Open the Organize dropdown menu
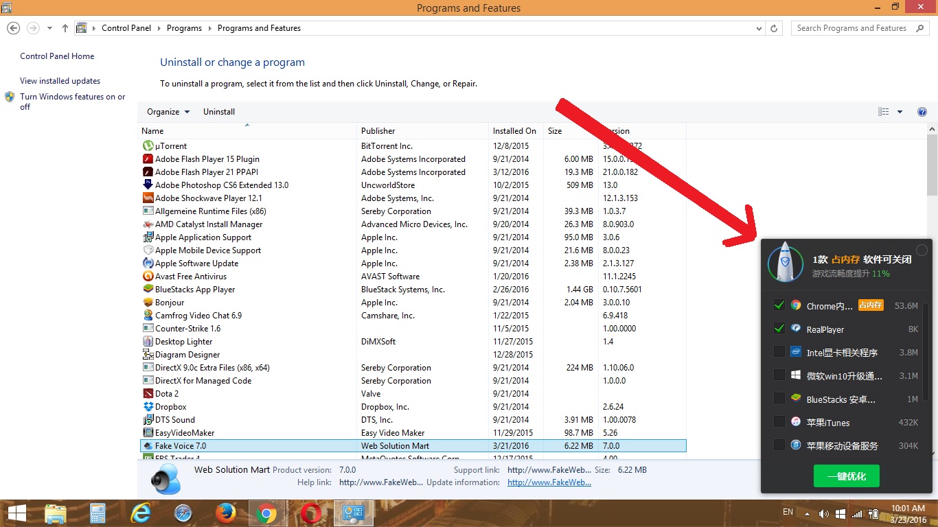This screenshot has width=938, height=527. pyautogui.click(x=168, y=112)
